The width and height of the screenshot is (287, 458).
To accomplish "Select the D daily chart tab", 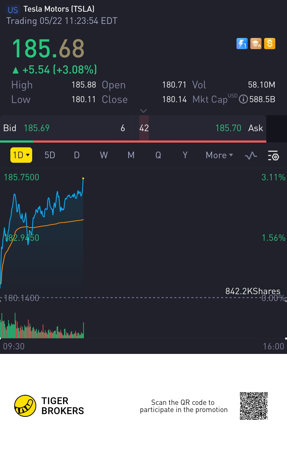I will (x=77, y=155).
